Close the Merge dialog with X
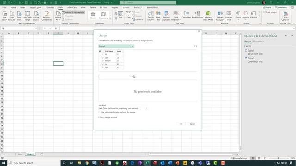This screenshot has height=166, width=296. (199, 31)
